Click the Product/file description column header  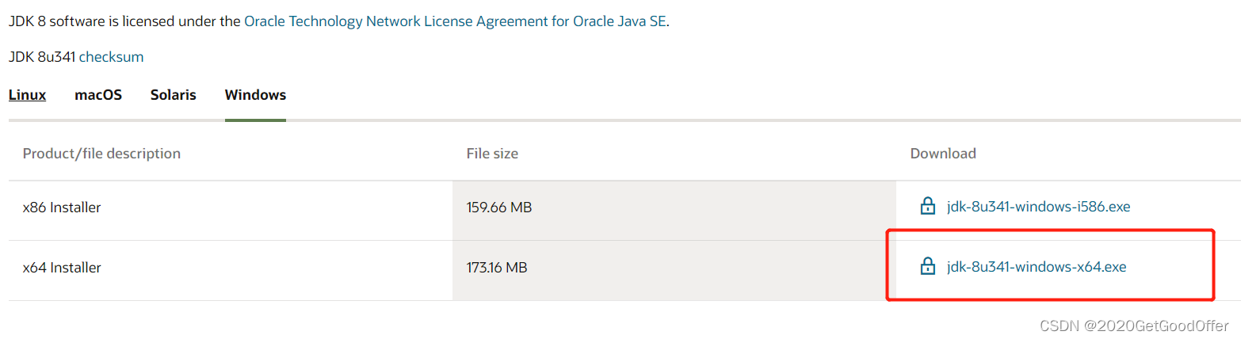click(x=101, y=153)
